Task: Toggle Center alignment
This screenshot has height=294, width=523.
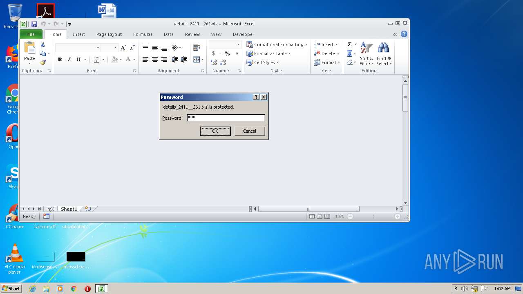Action: (x=154, y=60)
